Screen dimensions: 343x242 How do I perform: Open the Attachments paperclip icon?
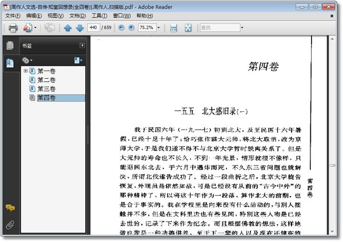click(10, 225)
